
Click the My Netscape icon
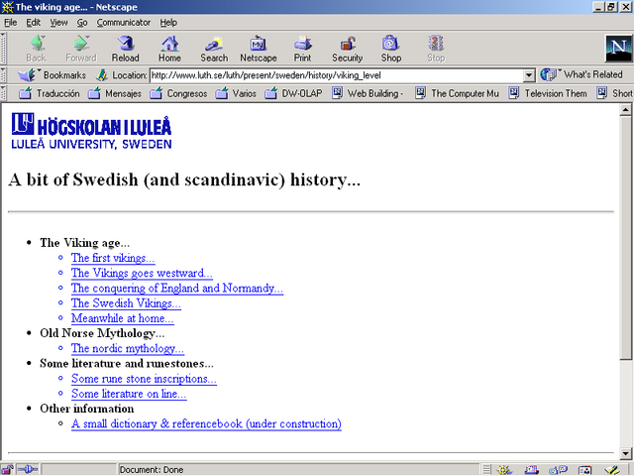click(x=259, y=49)
